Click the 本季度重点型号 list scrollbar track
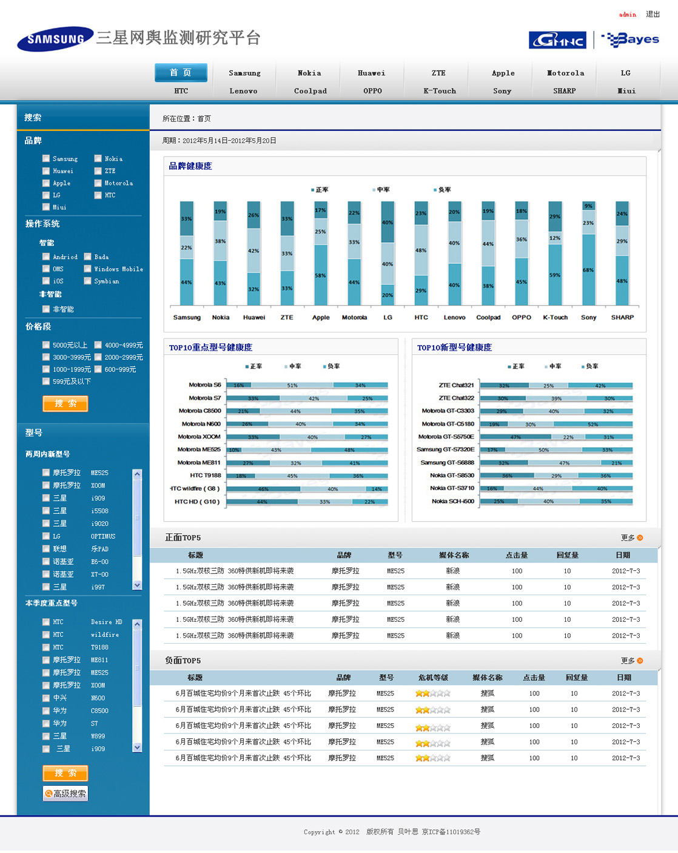The image size is (678, 853). click(137, 686)
